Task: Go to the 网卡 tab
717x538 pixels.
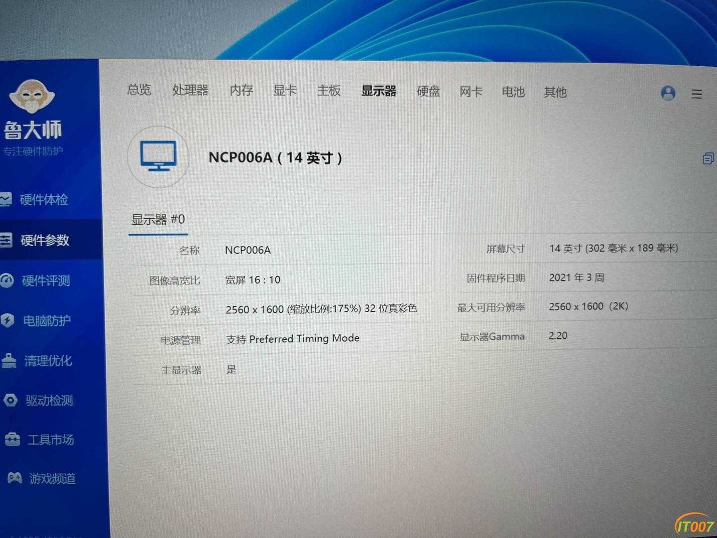Action: point(471,92)
